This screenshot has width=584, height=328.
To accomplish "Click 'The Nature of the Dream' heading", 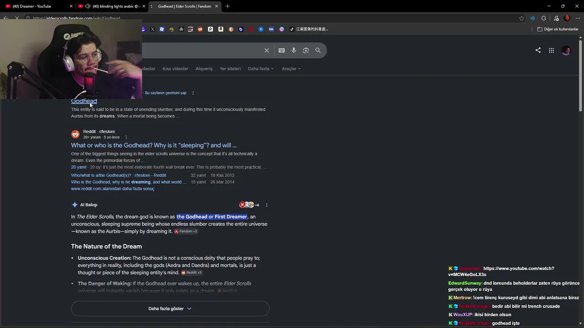I will 106,246.
